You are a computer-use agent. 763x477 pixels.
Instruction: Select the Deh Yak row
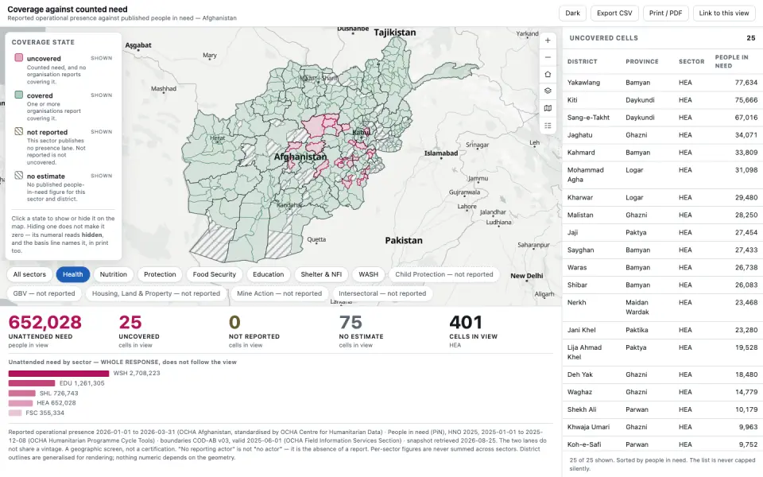[662, 374]
